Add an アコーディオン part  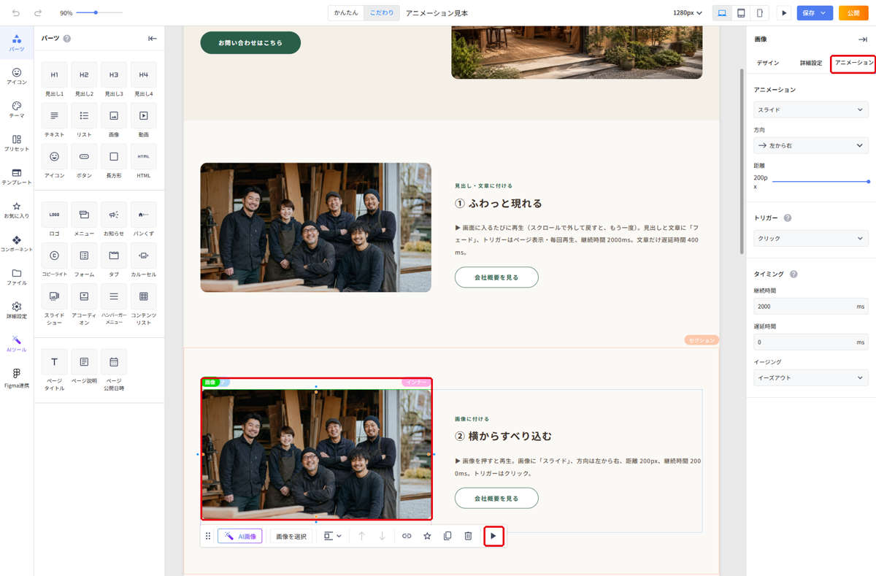click(x=84, y=304)
